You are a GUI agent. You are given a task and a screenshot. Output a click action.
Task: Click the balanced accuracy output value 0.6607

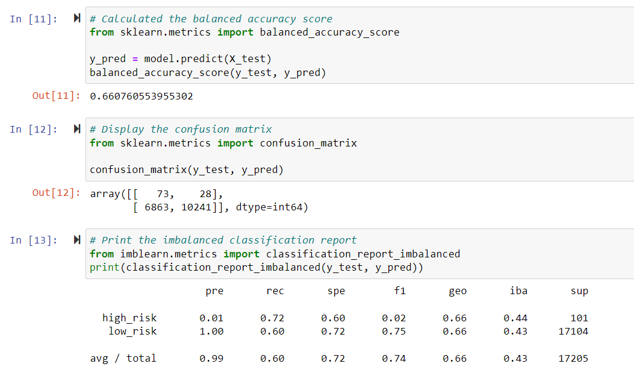point(141,96)
